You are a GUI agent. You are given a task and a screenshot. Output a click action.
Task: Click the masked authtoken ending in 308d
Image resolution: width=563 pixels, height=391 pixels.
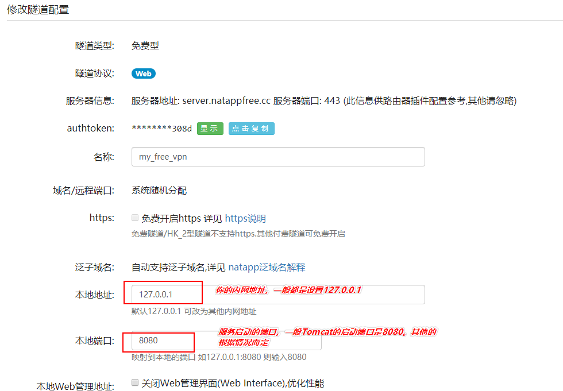tap(161, 129)
